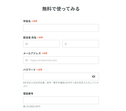The height and width of the screenshot is (111, 126).
Task: Click the 学会名 field label
Action: point(27,21)
